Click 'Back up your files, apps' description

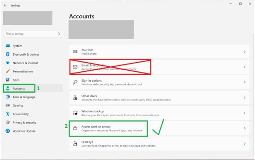120,115
